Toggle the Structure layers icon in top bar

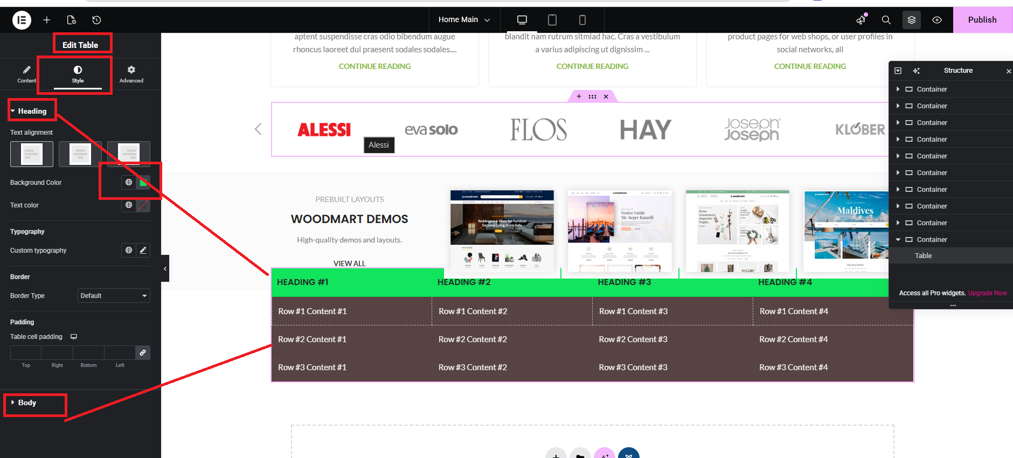pyautogui.click(x=912, y=20)
